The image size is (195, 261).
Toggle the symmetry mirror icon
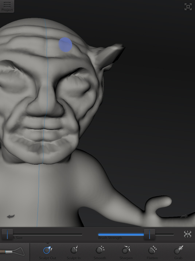click(188, 234)
